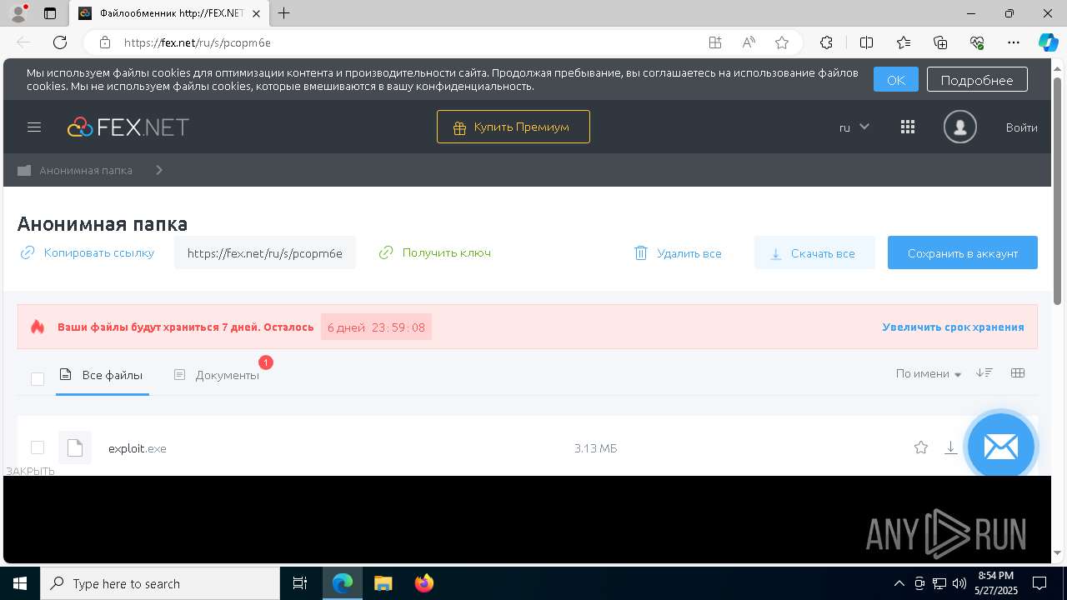
Task: Click Скачать все button
Action: pos(814,252)
